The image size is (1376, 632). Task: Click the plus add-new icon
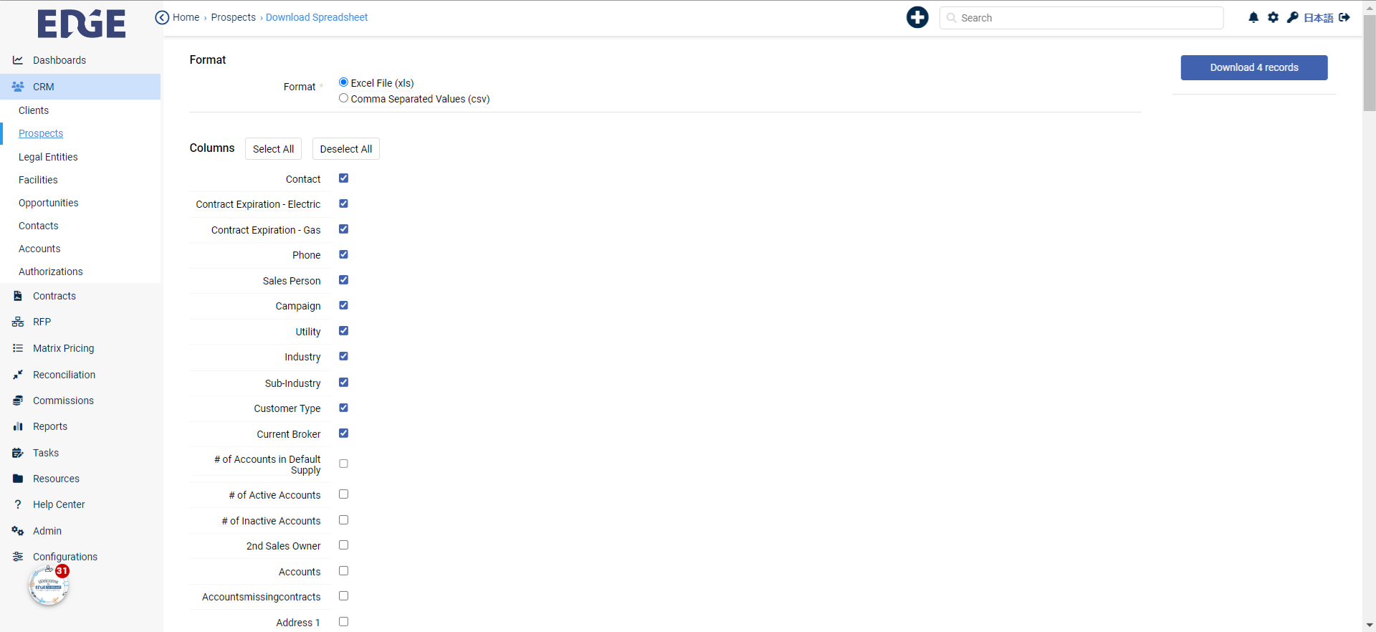(917, 17)
